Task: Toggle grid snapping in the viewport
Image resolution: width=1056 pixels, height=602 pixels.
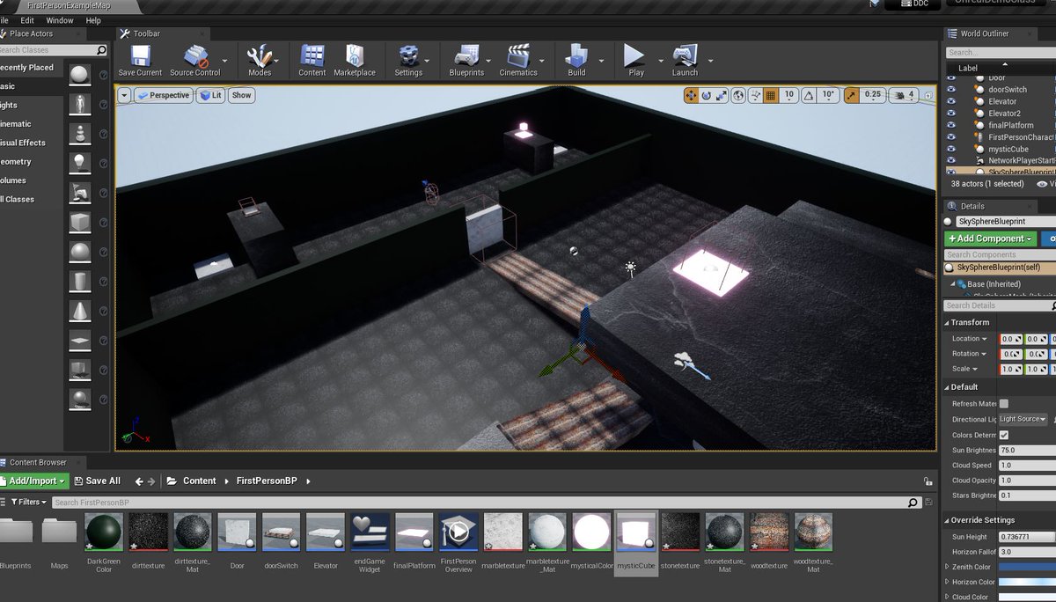Action: click(x=770, y=95)
